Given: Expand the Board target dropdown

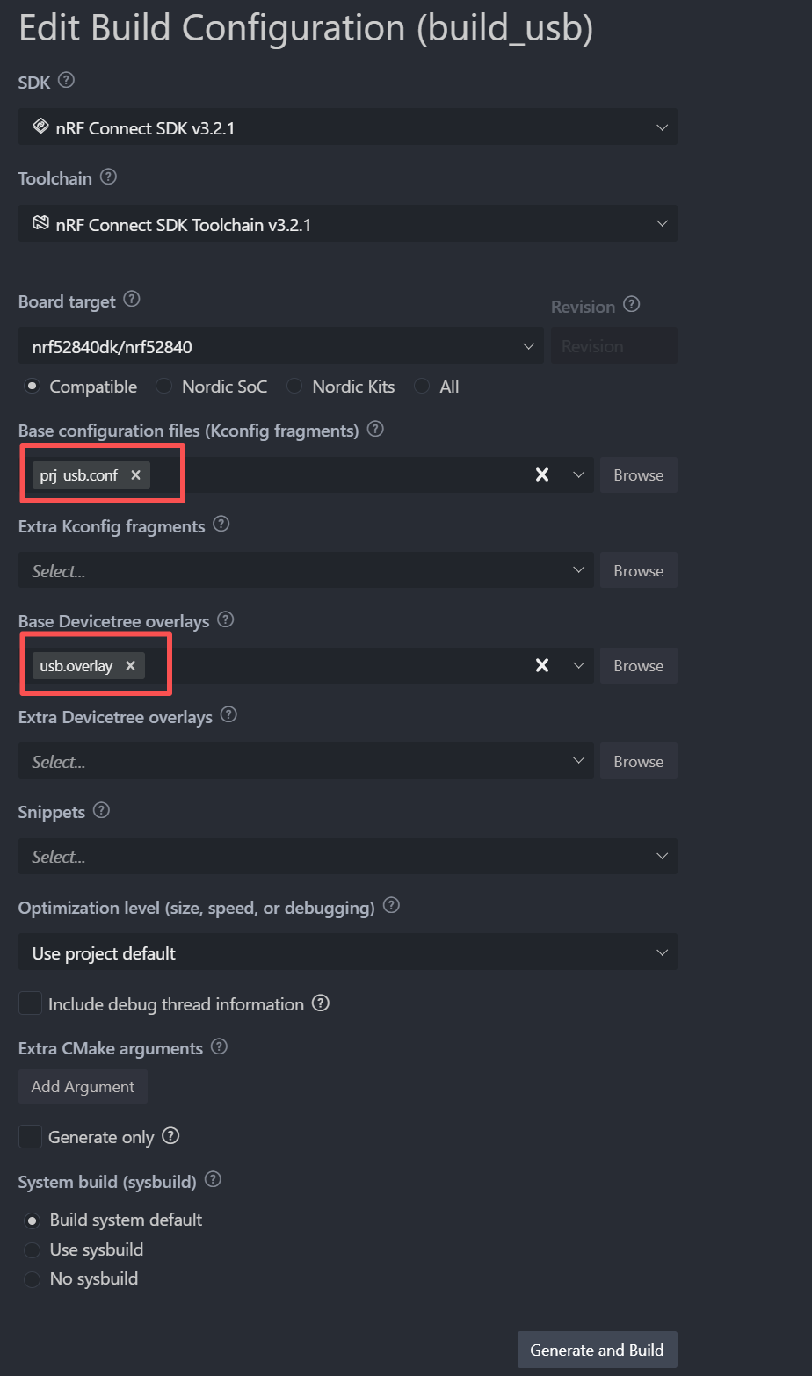Looking at the screenshot, I should pos(279,346).
